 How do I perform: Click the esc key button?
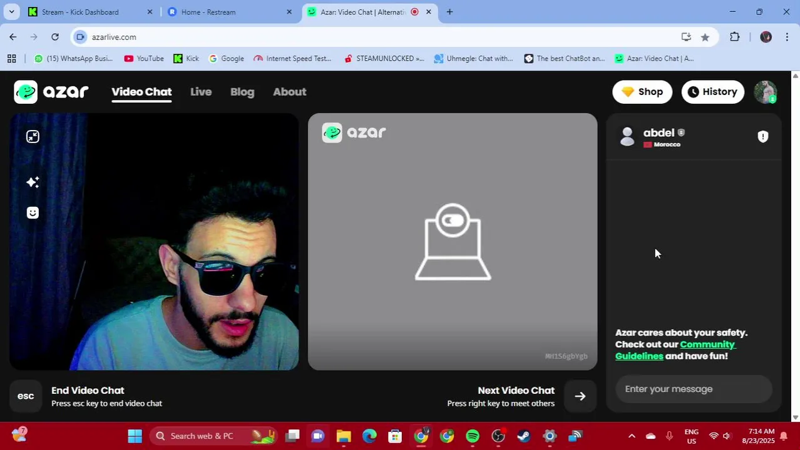[26, 396]
